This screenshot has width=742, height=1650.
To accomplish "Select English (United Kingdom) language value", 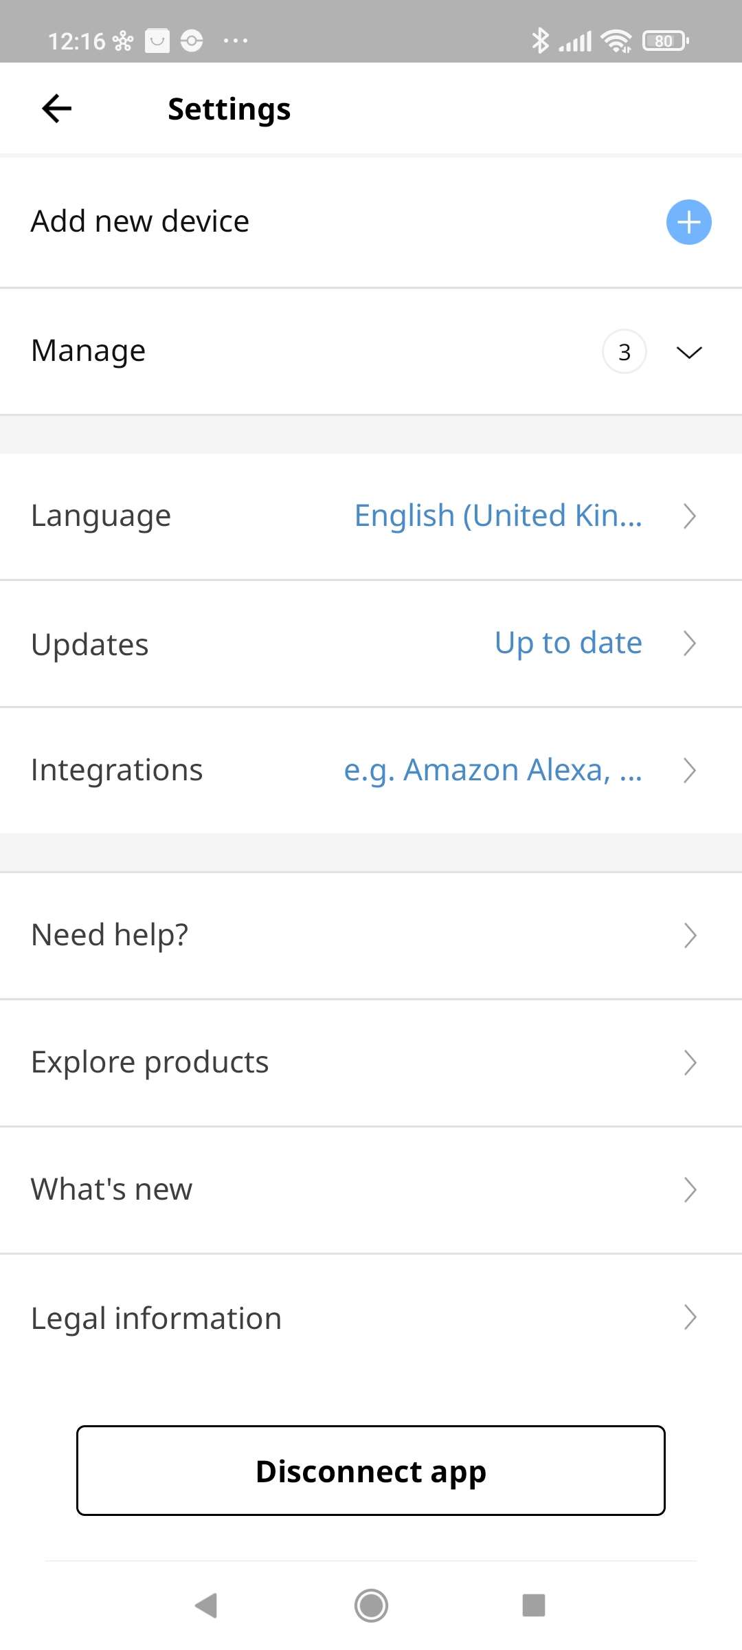I will coord(498,516).
